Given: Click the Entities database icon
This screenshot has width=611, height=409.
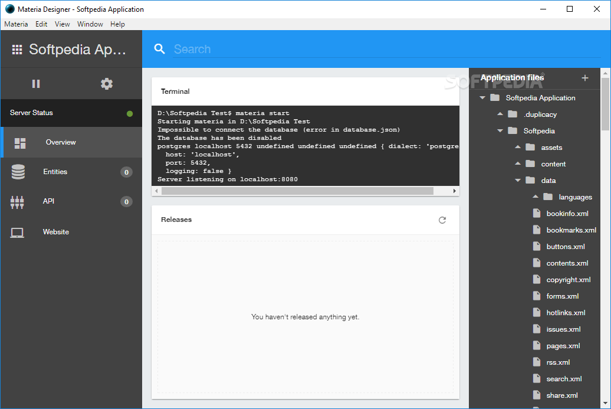Looking at the screenshot, I should pos(18,172).
